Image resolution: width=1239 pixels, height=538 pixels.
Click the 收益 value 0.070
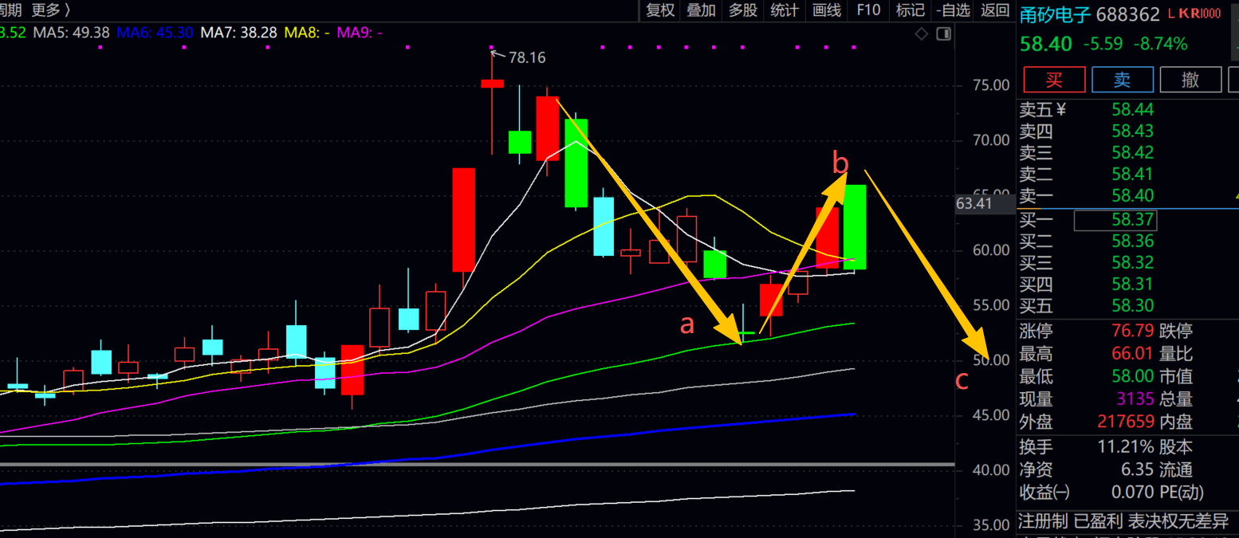(x=1133, y=493)
